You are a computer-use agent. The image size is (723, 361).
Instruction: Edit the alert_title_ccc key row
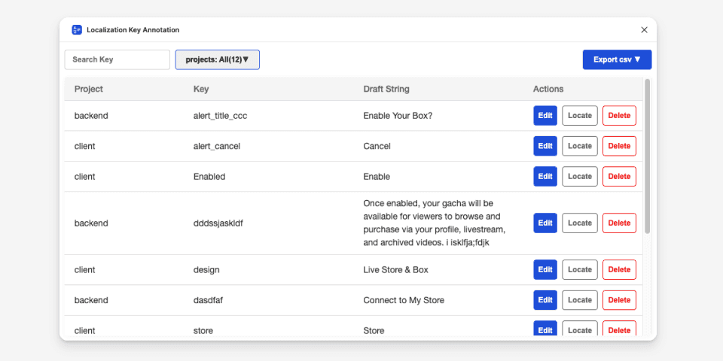pos(545,116)
